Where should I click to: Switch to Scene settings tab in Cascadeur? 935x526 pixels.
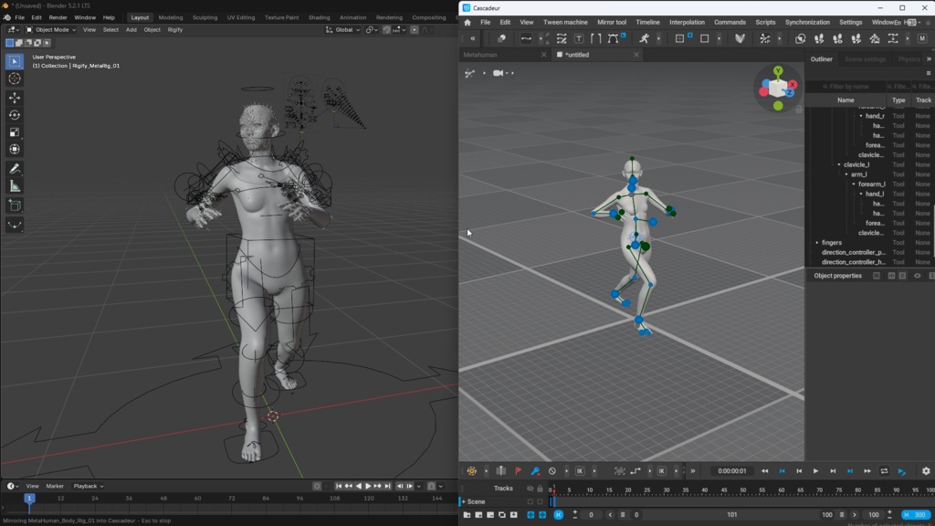(866, 59)
